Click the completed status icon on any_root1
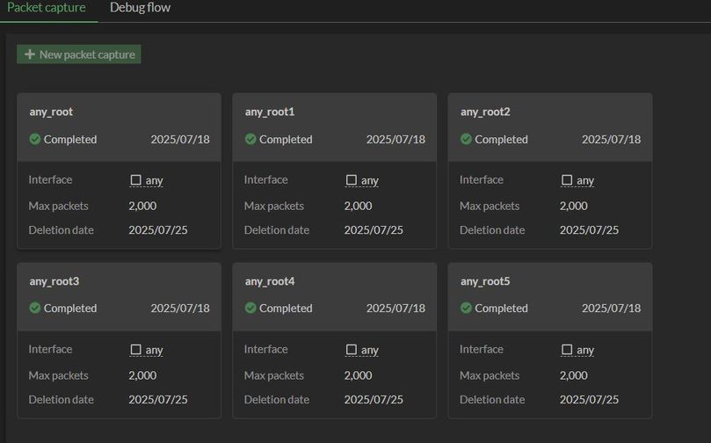 (x=250, y=139)
